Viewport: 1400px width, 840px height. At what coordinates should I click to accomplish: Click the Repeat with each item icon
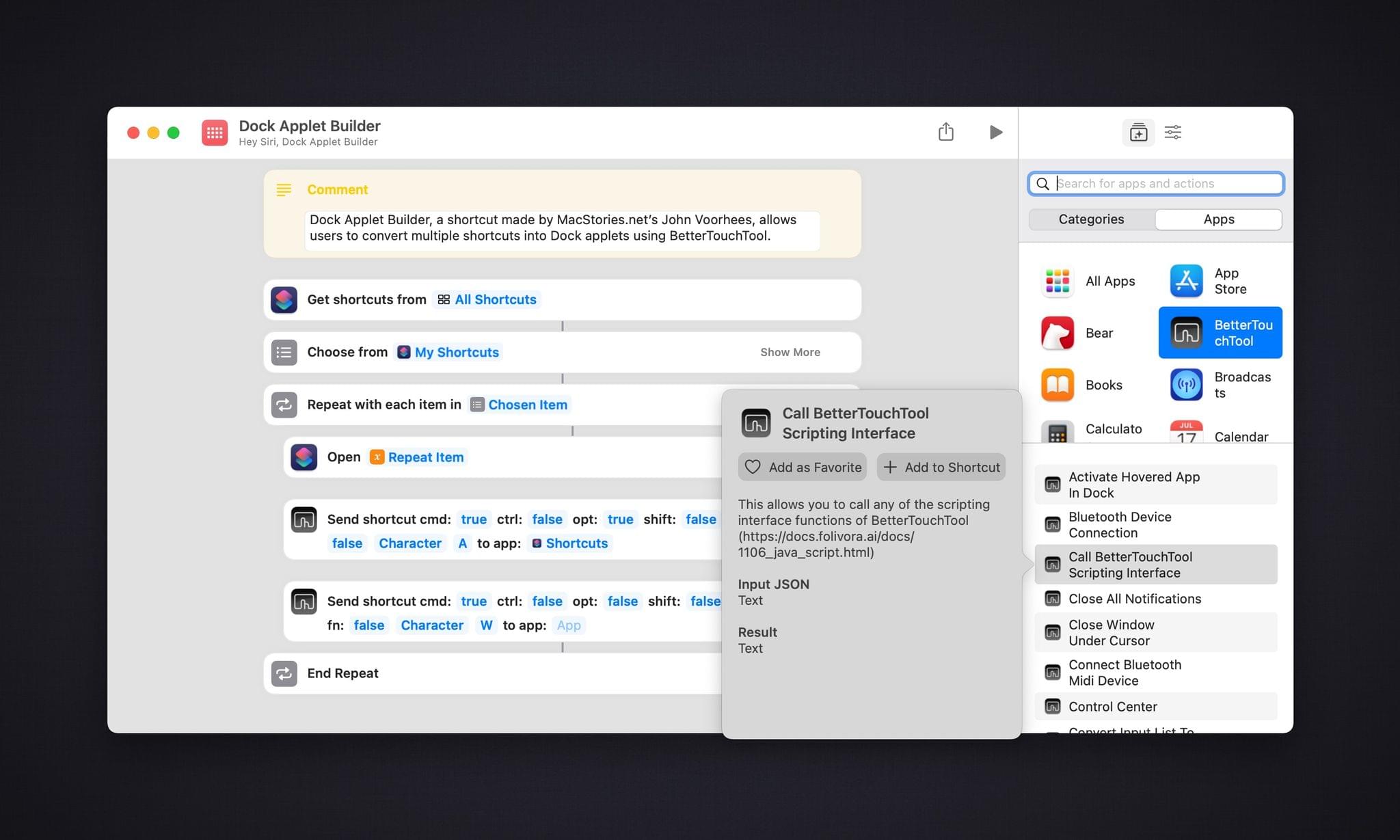coord(284,404)
